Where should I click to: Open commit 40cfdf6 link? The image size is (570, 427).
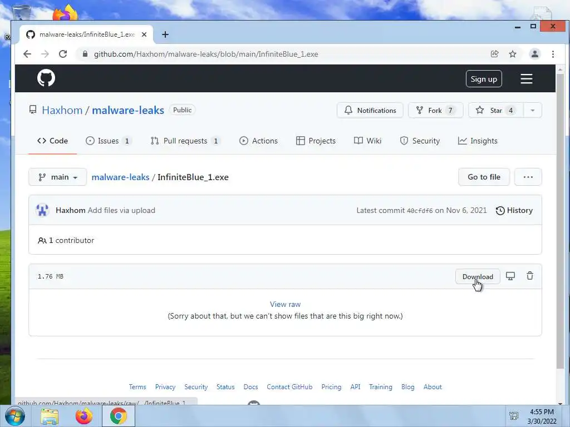[x=420, y=211]
